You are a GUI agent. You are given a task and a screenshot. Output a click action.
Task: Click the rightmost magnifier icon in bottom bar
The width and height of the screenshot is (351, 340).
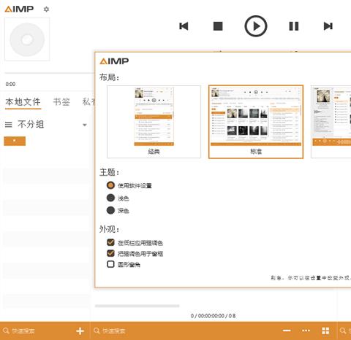point(343,331)
